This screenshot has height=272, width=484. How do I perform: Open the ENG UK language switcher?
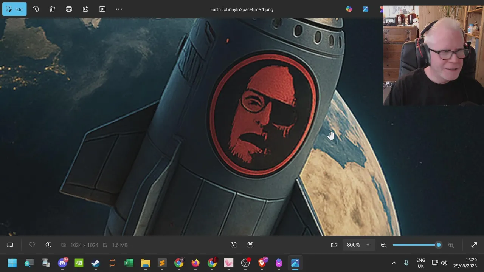[x=420, y=263]
